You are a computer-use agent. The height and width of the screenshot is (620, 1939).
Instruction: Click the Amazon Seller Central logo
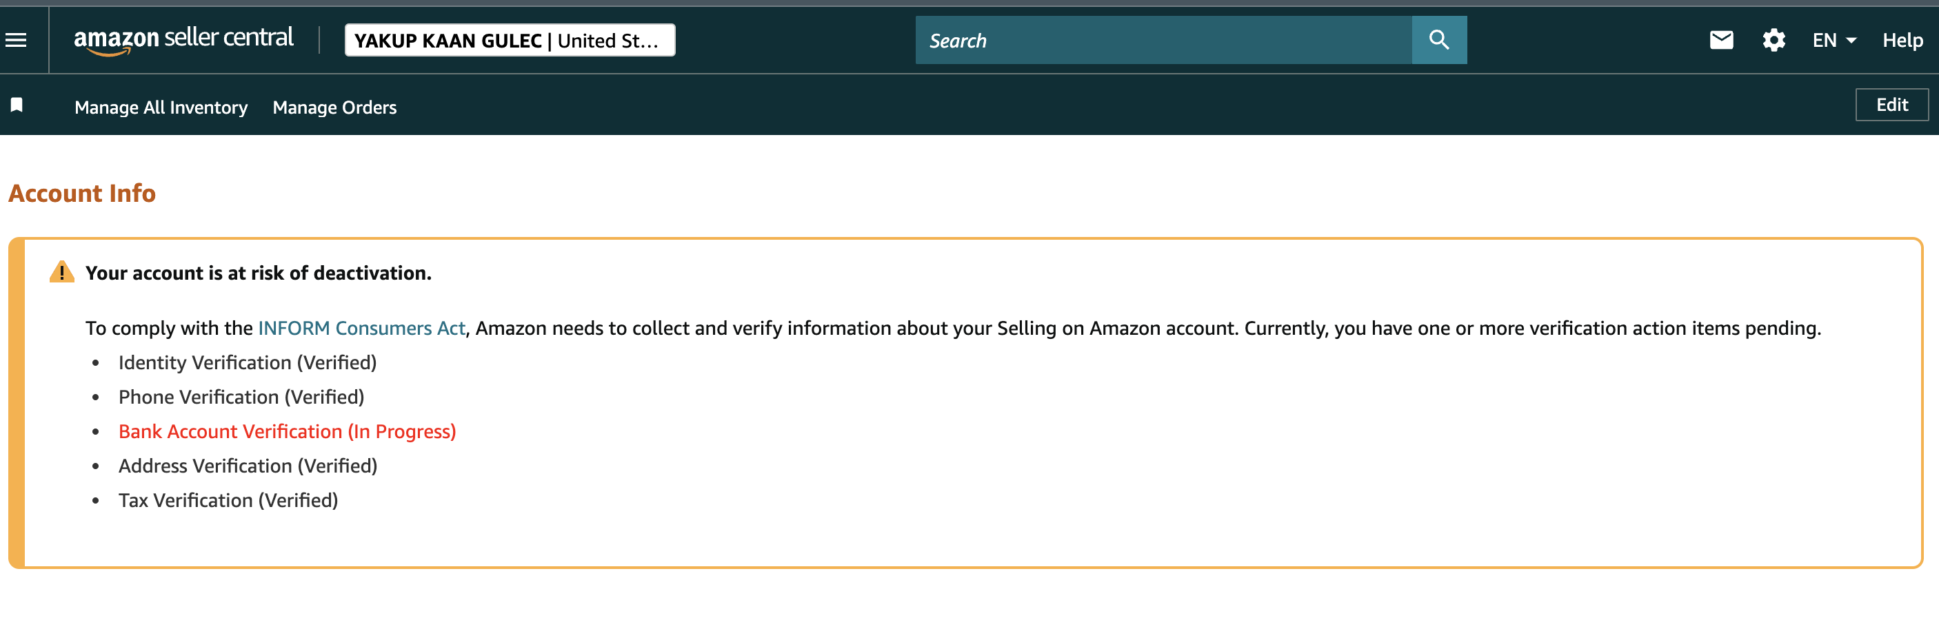pyautogui.click(x=183, y=40)
